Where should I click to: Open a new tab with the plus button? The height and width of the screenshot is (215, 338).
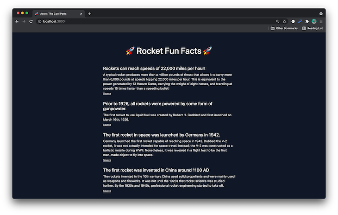point(89,14)
